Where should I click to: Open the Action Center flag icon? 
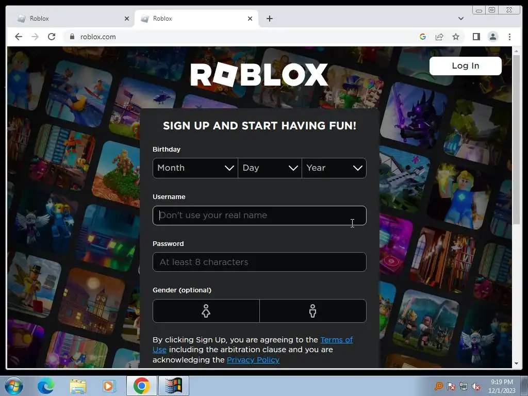(x=451, y=386)
